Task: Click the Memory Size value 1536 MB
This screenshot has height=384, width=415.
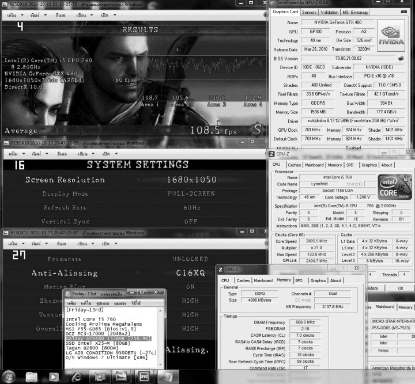Action: click(x=318, y=112)
